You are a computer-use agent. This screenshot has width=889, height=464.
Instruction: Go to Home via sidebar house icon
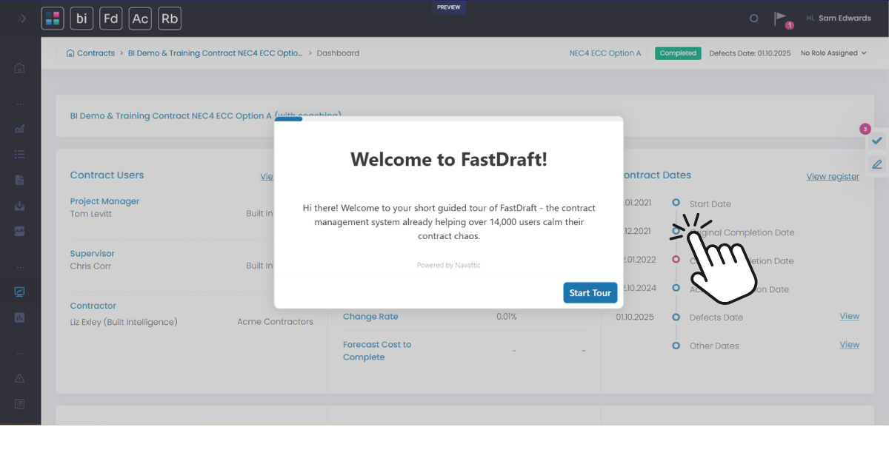point(20,68)
